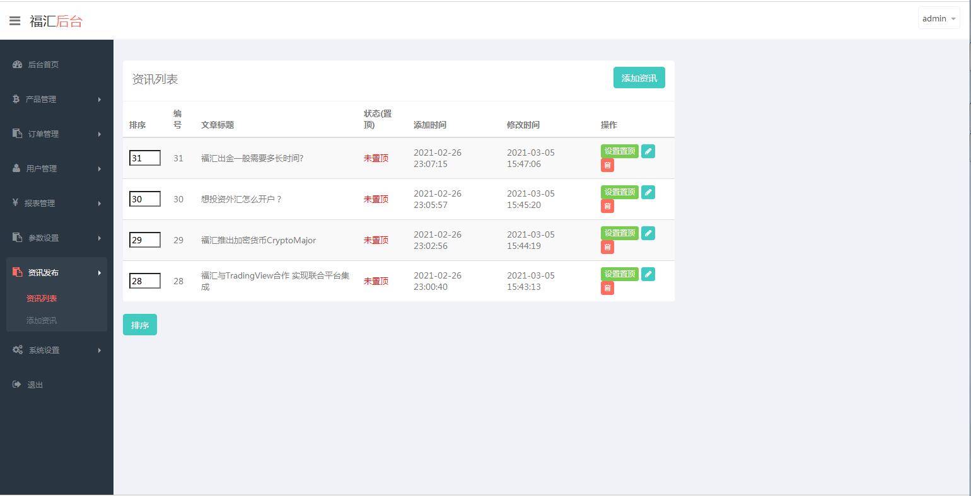
Task: Open the admin account dropdown
Action: coord(938,18)
